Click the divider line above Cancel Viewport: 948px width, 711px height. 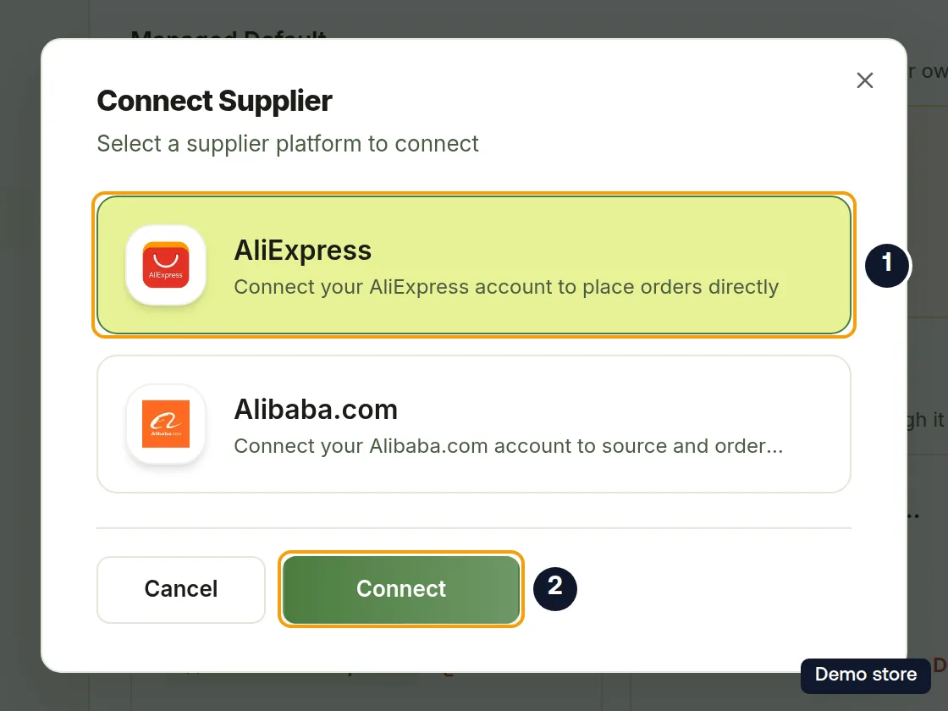(473, 528)
